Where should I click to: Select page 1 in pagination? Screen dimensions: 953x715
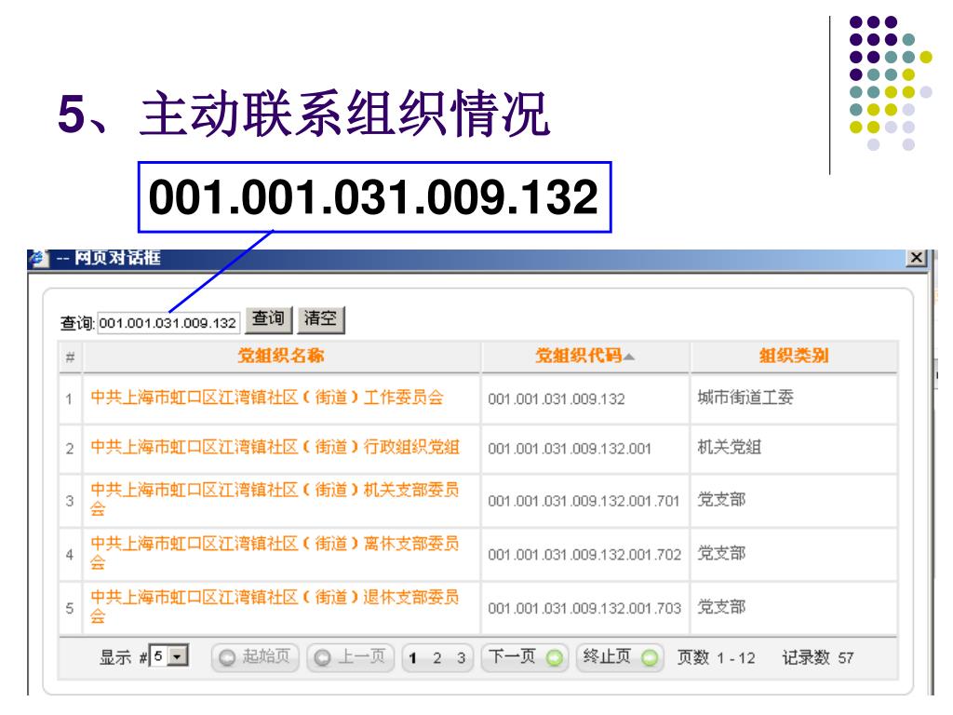tap(413, 658)
